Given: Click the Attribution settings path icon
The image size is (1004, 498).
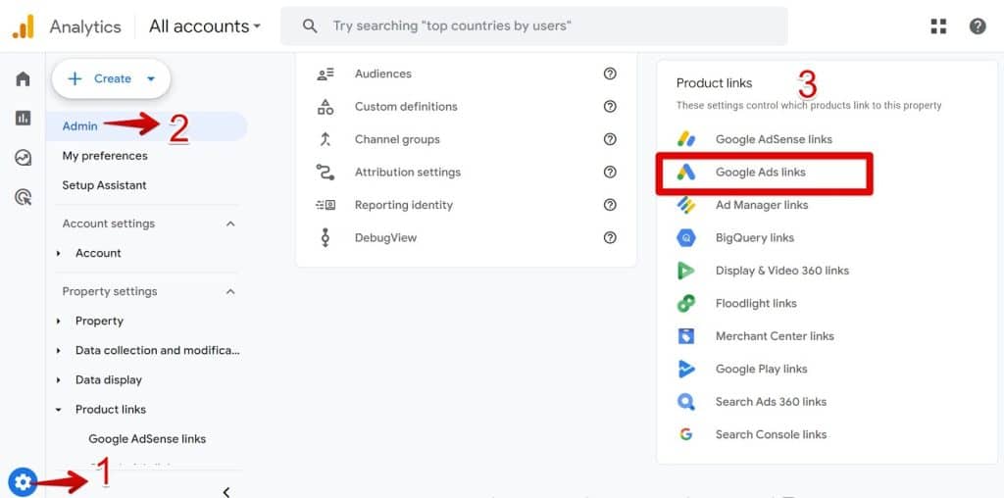Looking at the screenshot, I should (326, 173).
